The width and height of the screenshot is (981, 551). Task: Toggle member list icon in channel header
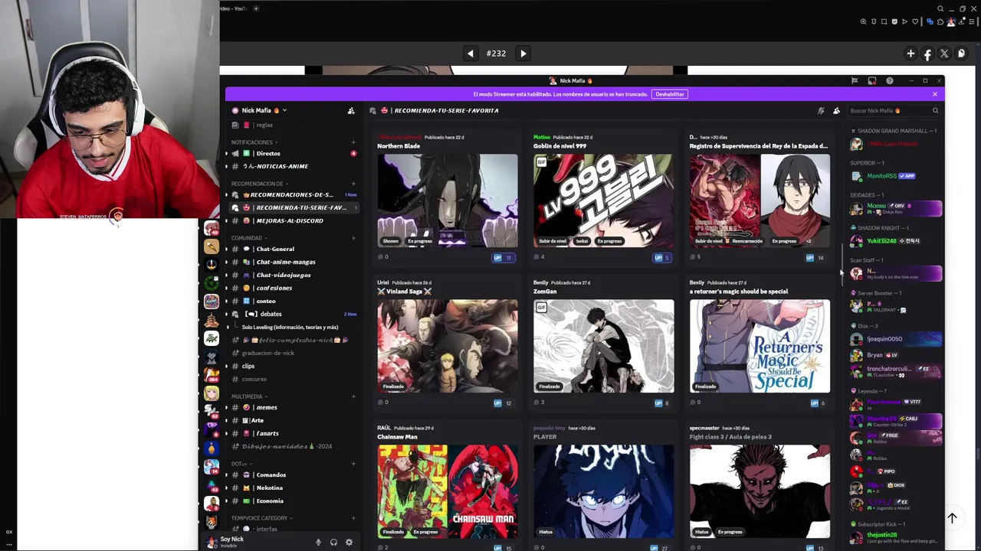click(x=836, y=111)
